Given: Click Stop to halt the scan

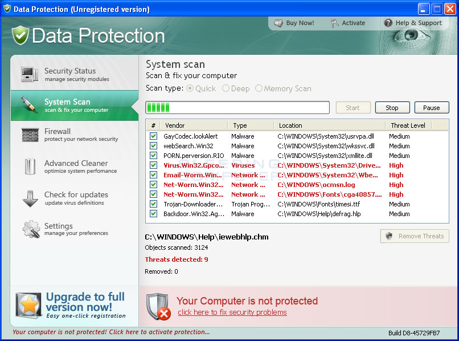Looking at the screenshot, I should click(392, 107).
